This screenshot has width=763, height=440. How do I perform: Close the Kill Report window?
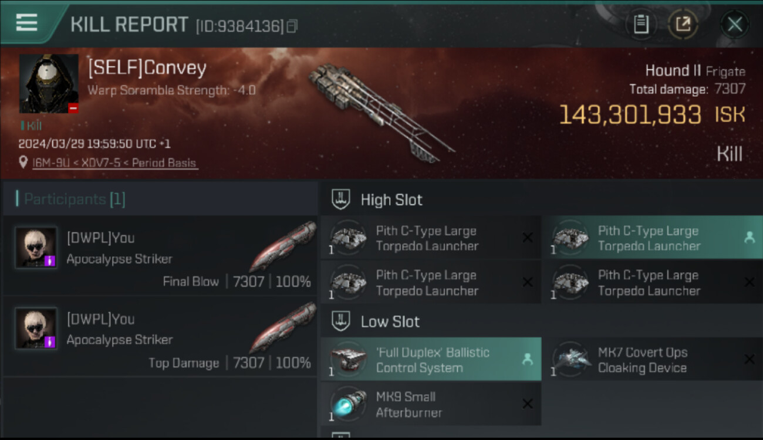click(x=735, y=25)
